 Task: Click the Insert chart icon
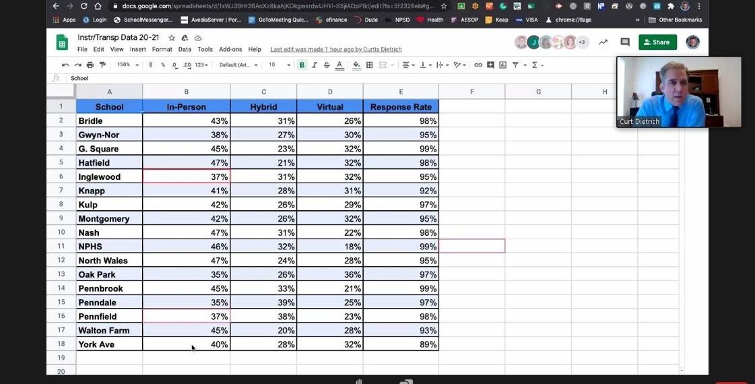click(502, 65)
